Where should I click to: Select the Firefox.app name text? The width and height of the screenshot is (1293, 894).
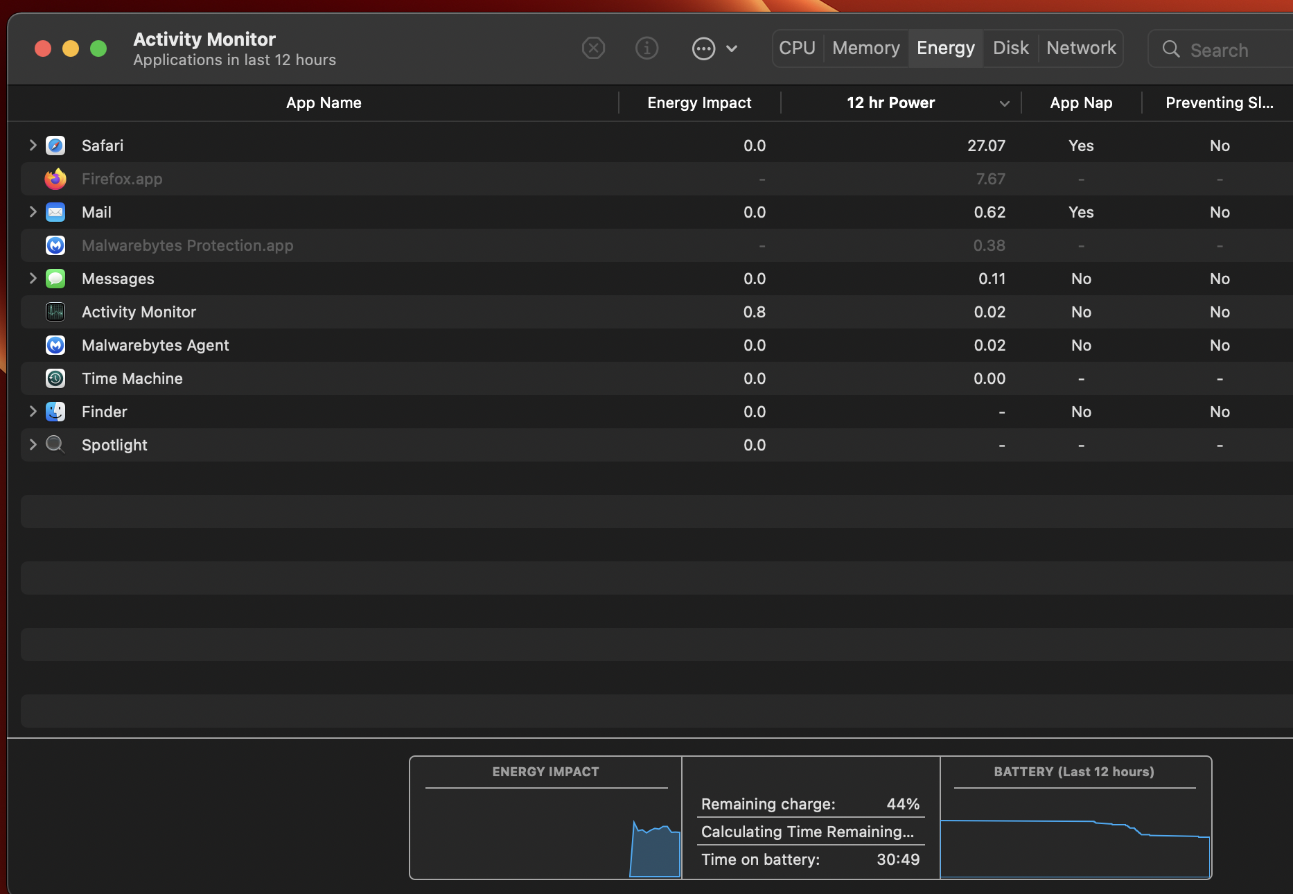(122, 179)
